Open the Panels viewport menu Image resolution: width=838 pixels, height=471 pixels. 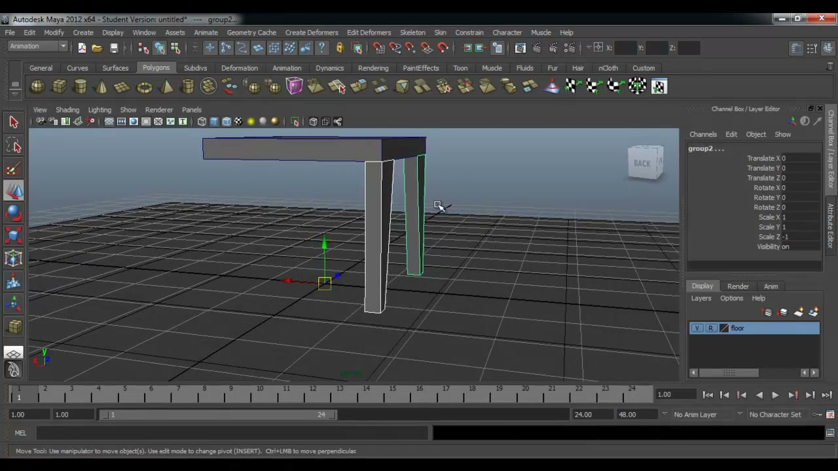pos(192,110)
